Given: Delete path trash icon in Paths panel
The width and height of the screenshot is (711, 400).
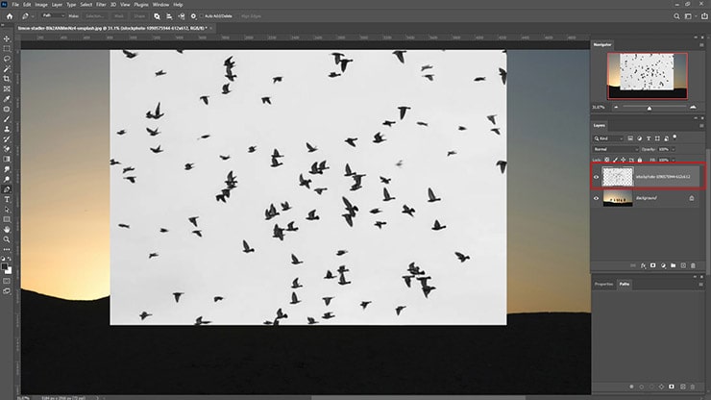Looking at the screenshot, I should 693,387.
